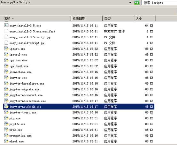The height and width of the screenshot is (145, 177).
Task: Click the jsonschema.exe Python icon
Action: point(6,72)
